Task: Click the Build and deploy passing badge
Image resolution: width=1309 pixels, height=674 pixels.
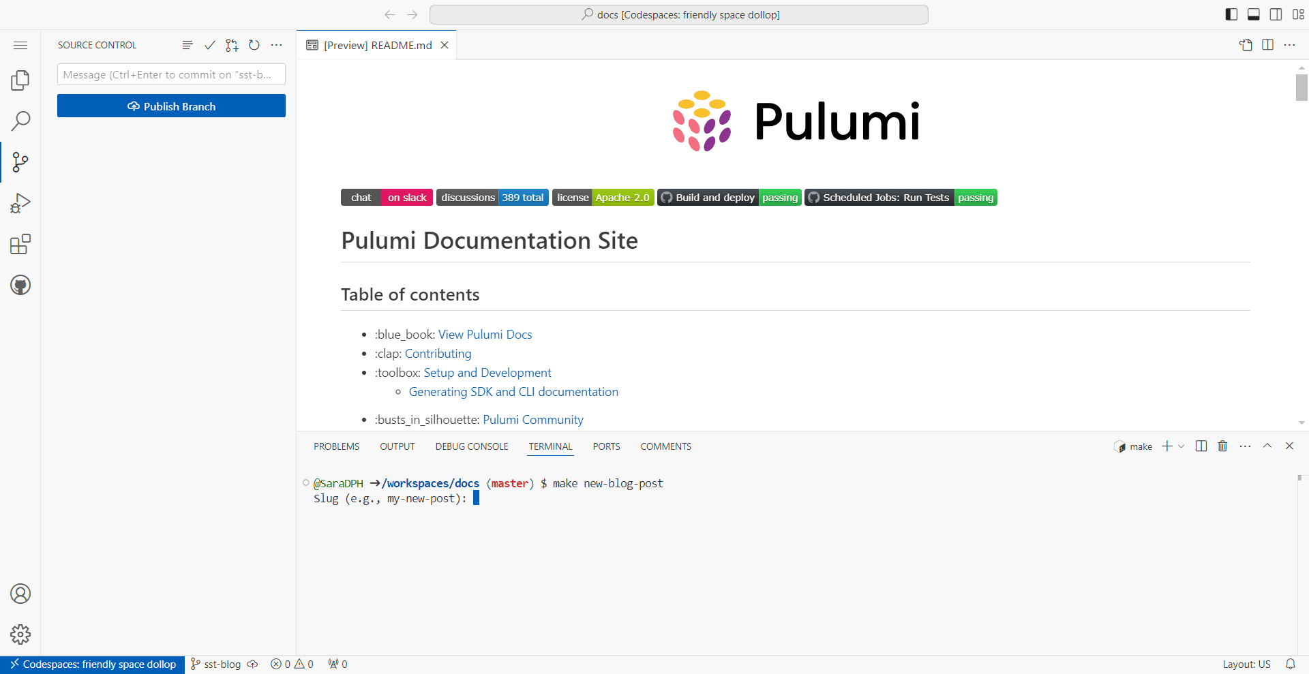Action: click(x=729, y=198)
